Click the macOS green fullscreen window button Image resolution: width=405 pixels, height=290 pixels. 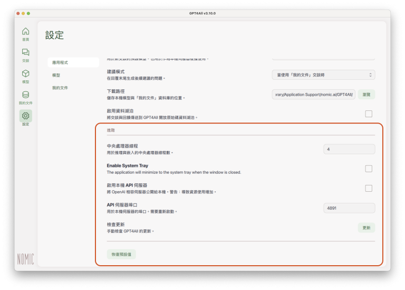click(28, 13)
